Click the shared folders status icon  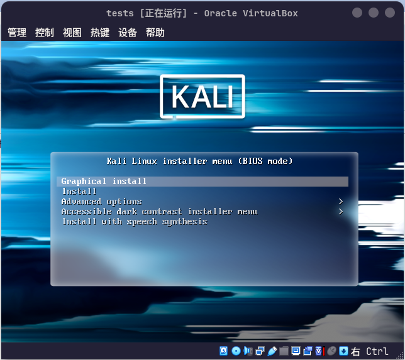[x=284, y=351]
